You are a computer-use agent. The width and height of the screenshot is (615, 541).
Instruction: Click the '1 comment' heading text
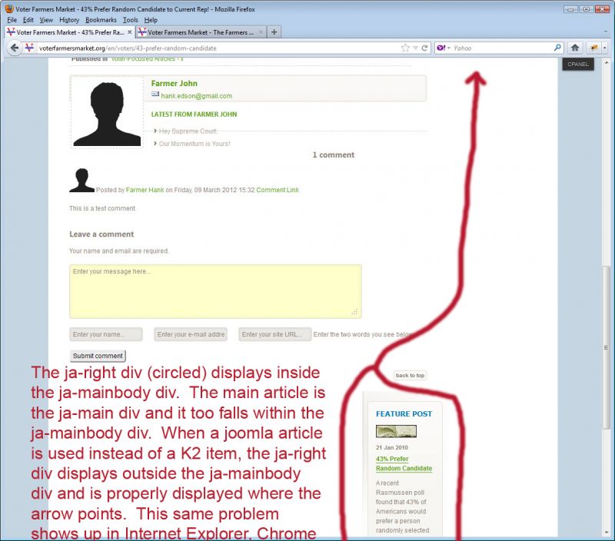[334, 155]
